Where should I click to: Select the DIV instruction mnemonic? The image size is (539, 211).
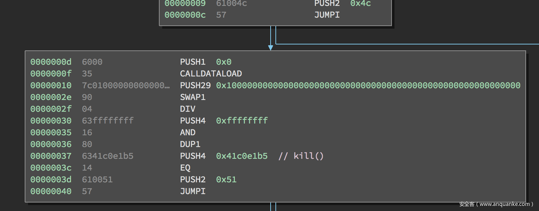[x=187, y=109]
